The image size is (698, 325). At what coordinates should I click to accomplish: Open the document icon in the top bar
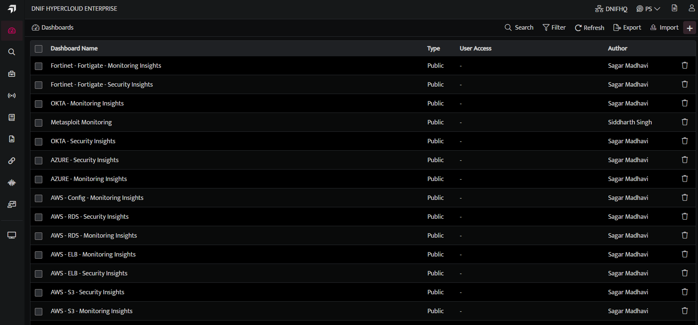[675, 8]
